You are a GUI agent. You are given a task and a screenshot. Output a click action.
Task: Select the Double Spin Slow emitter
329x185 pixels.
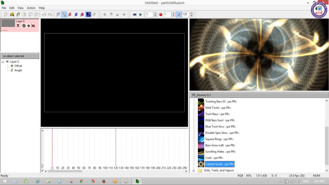click(x=222, y=133)
